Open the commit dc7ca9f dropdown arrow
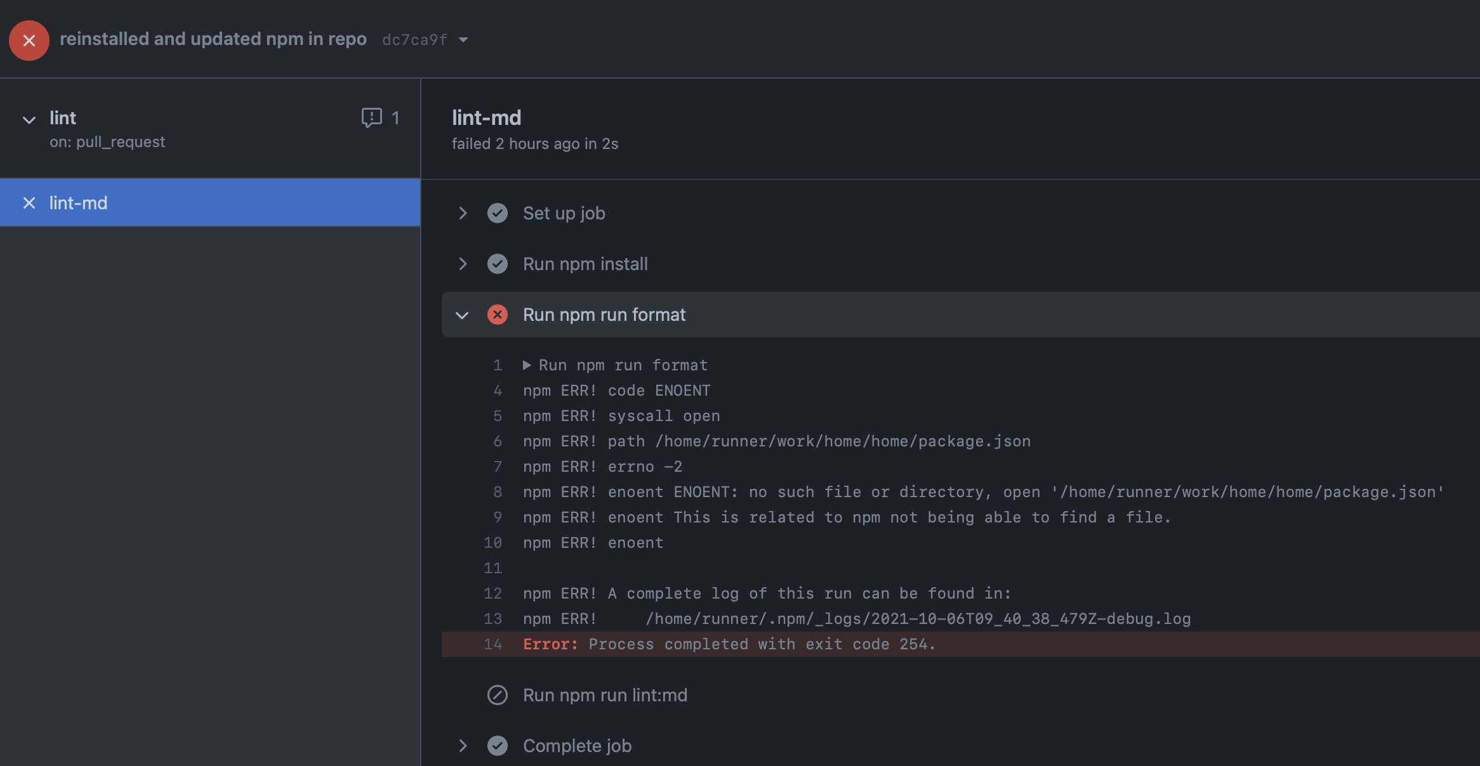 [x=463, y=40]
